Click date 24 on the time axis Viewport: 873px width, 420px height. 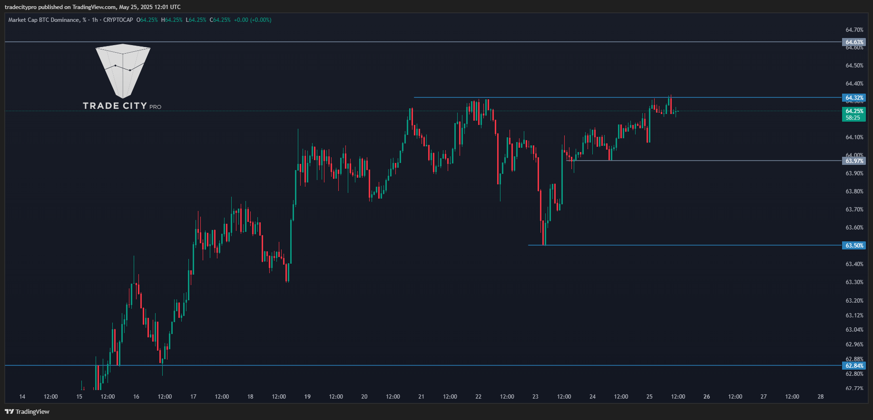593,396
